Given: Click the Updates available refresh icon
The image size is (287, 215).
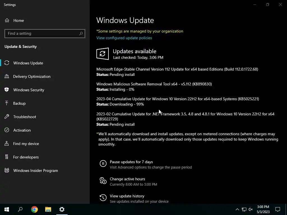Looking at the screenshot, I should pyautogui.click(x=103, y=54).
